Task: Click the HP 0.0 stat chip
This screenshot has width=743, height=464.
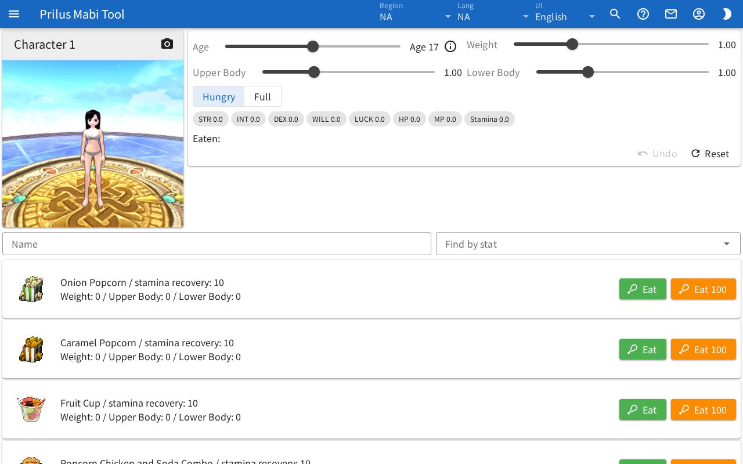Action: (409, 119)
